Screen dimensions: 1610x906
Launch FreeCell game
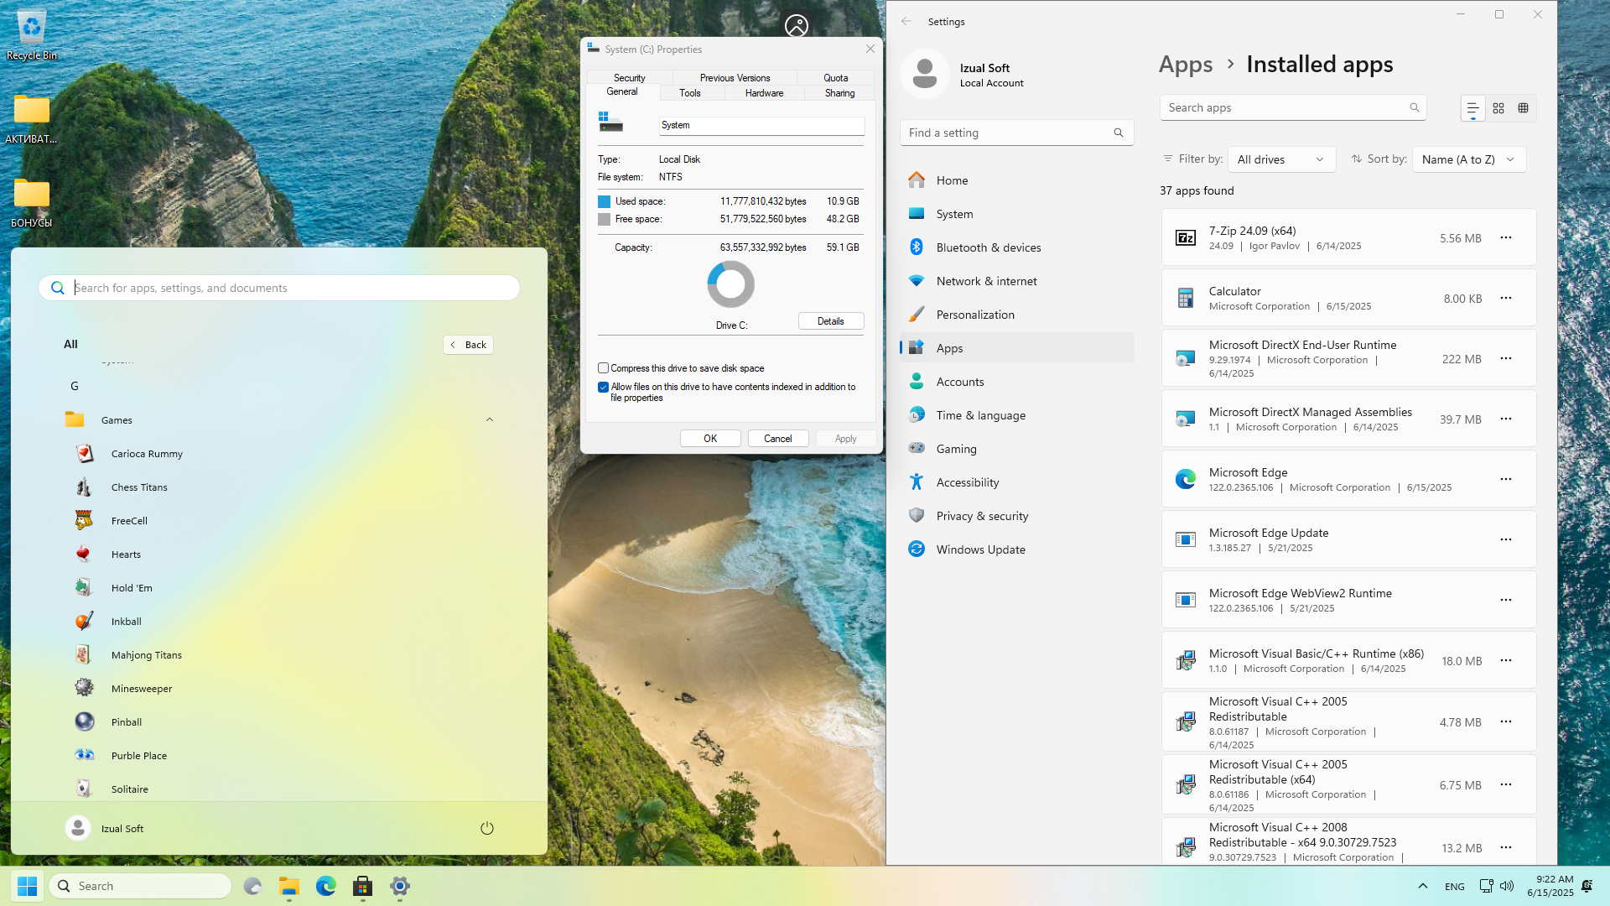(x=129, y=521)
